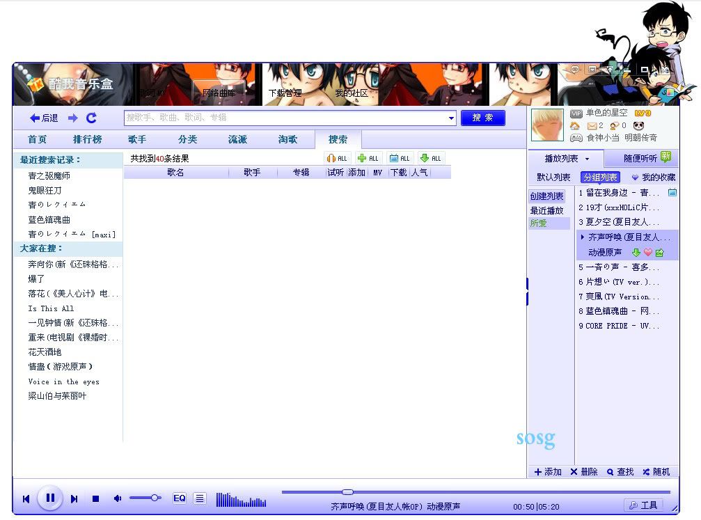Screen dimensions: 701x520
Task: Click the 酷我音乐盒 logo
Action: (x=72, y=84)
